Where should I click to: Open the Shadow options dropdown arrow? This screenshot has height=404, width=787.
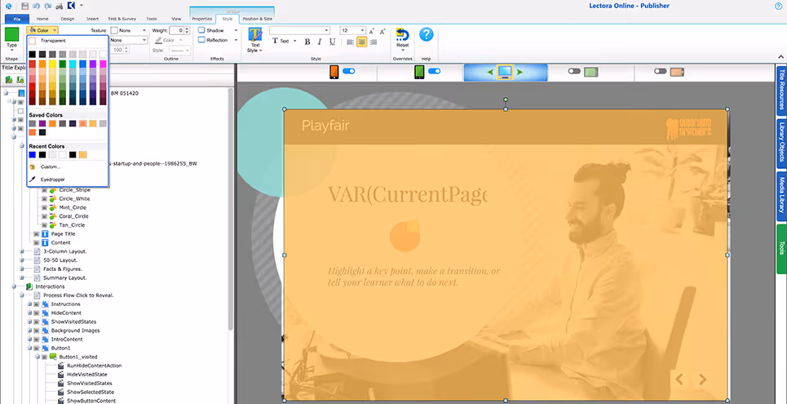236,31
